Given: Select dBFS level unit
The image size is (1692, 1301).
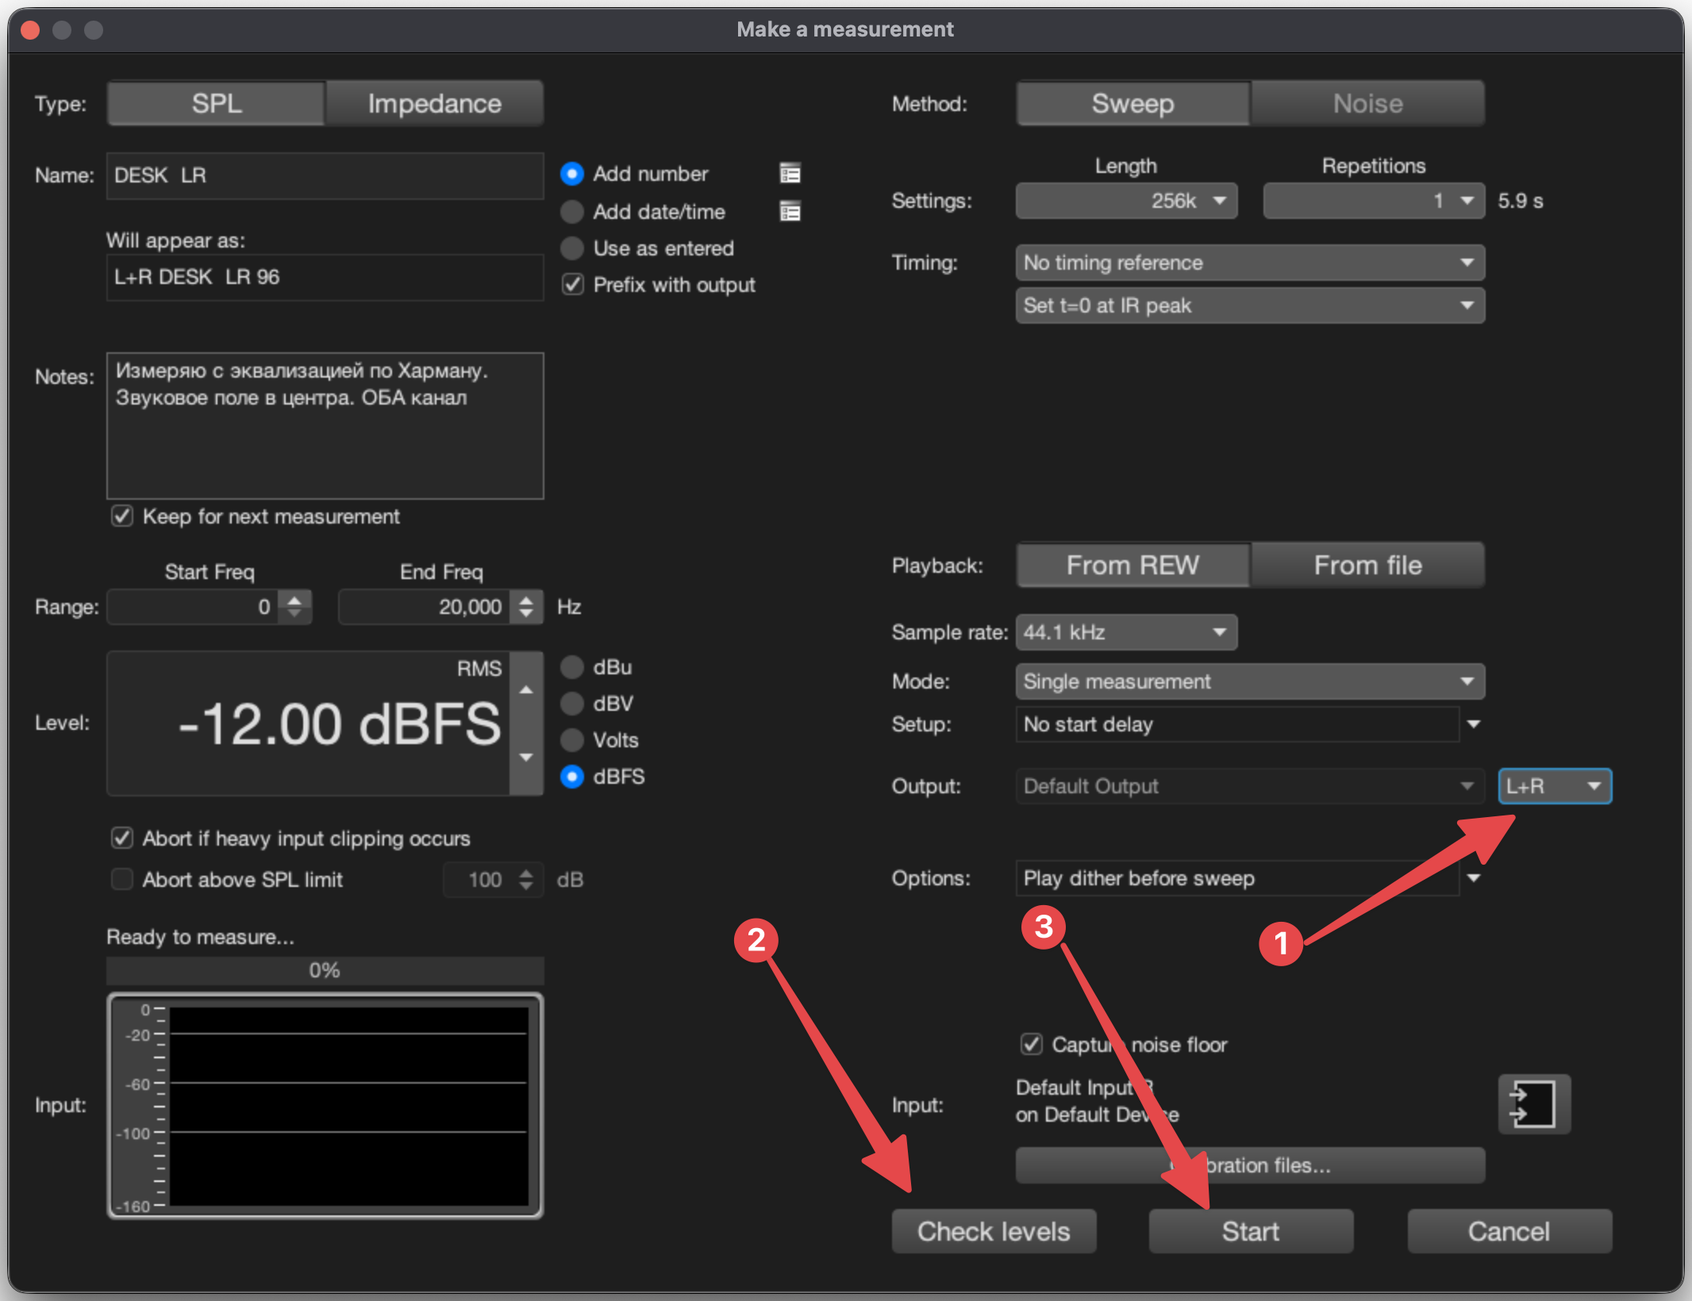Looking at the screenshot, I should point(571,777).
